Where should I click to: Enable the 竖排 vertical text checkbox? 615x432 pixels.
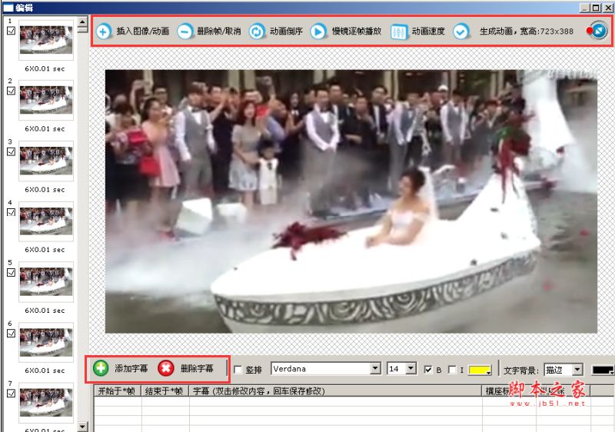(x=238, y=370)
